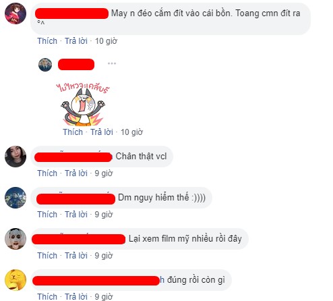Click "Thích" under the cat sticker reply
Image resolution: width=333 pixels, height=301 pixels.
[73, 132]
